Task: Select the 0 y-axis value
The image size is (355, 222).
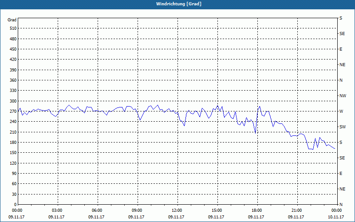Action: click(x=16, y=205)
